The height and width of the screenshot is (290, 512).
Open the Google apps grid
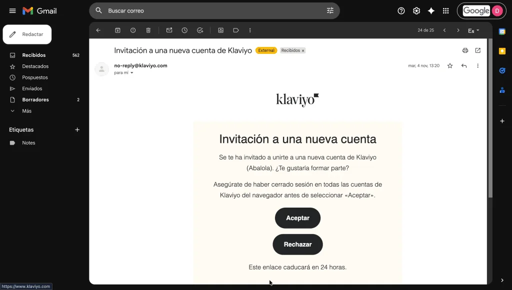point(445,11)
